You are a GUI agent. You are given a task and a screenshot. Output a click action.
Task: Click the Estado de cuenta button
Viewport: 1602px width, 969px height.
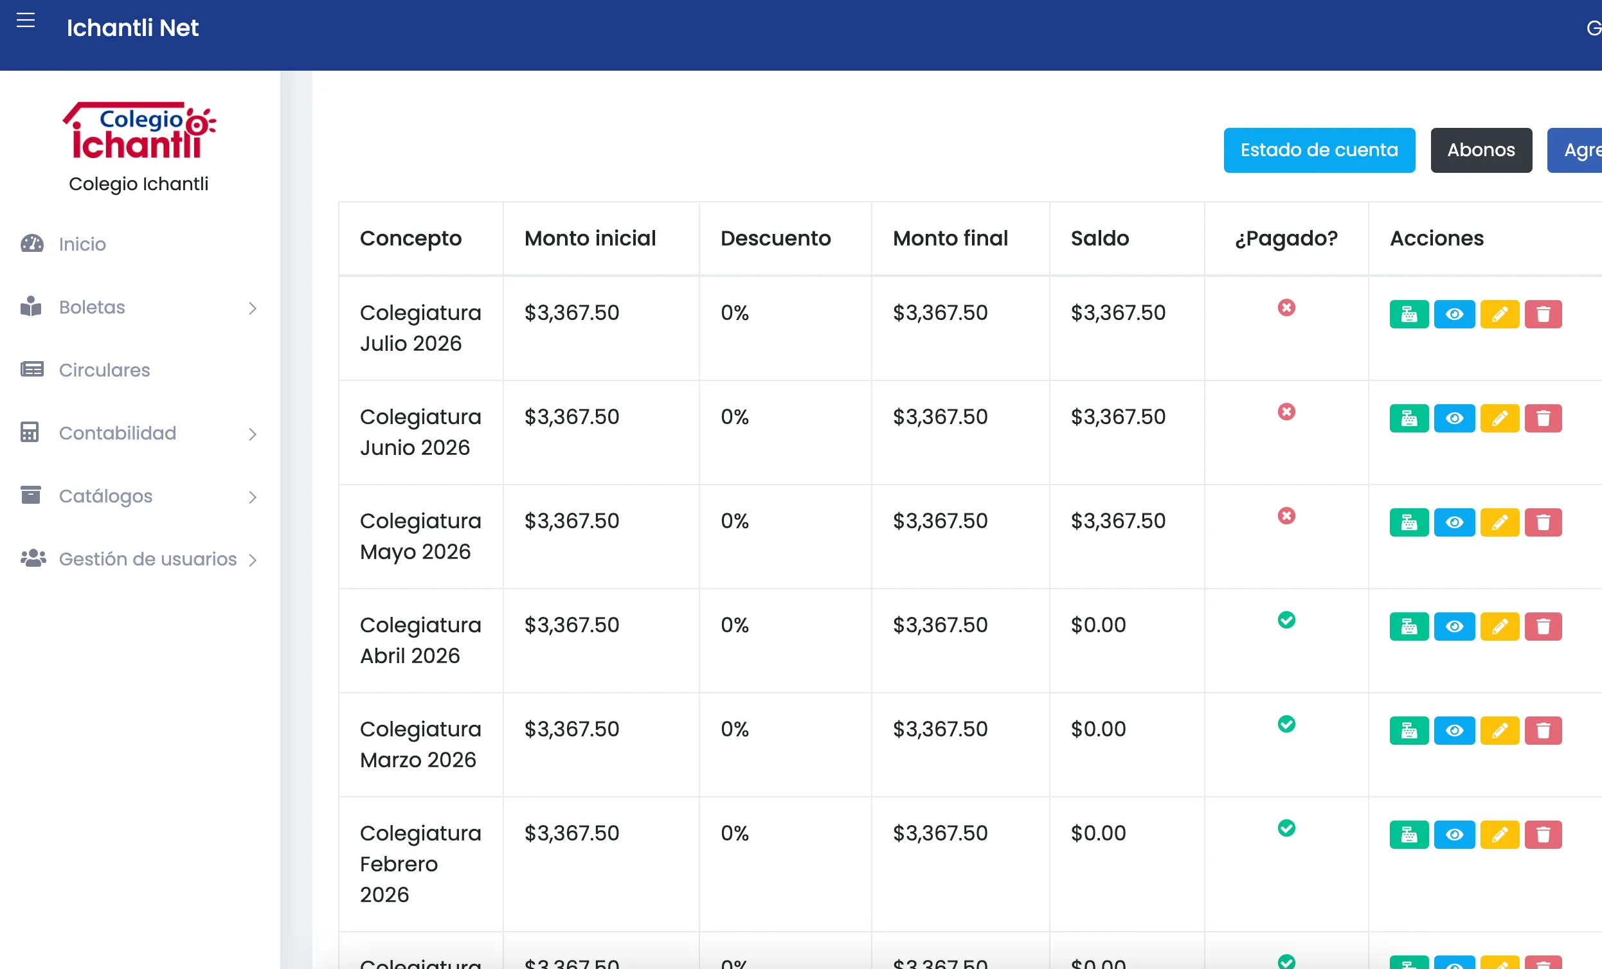click(1319, 150)
